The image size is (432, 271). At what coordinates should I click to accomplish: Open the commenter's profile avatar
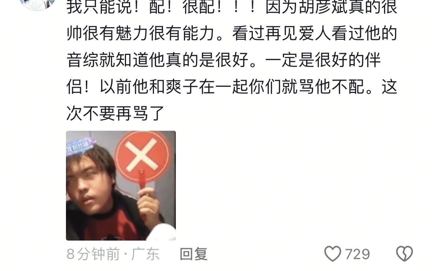[x=38, y=4]
